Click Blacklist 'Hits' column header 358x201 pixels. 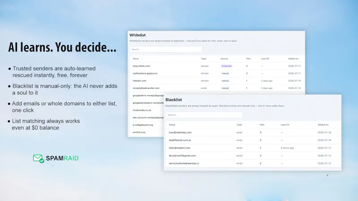coord(262,125)
